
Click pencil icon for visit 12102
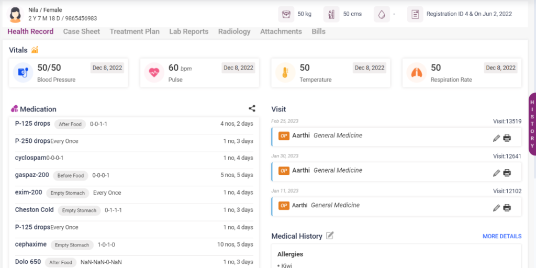pyautogui.click(x=496, y=208)
